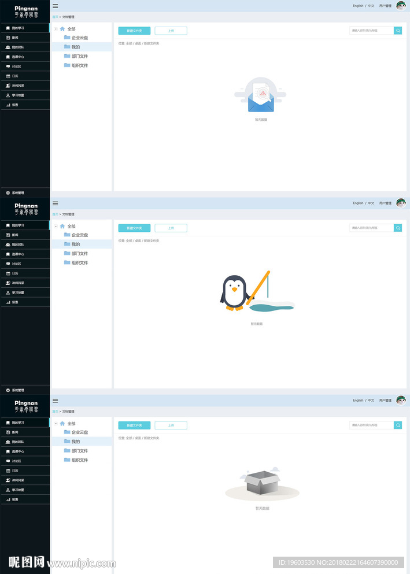Toggle the hamburger menu on the penguin screen
This screenshot has height=574, width=410.
pos(56,203)
